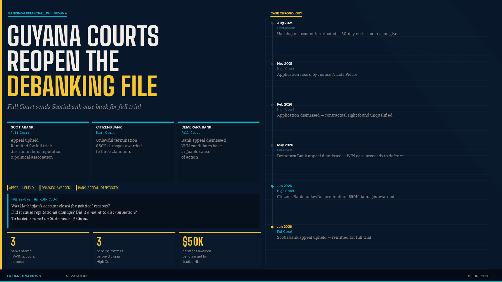Click 'Application heard by Justice Nicola Pierre'
The height and width of the screenshot is (282, 502).
317,75
